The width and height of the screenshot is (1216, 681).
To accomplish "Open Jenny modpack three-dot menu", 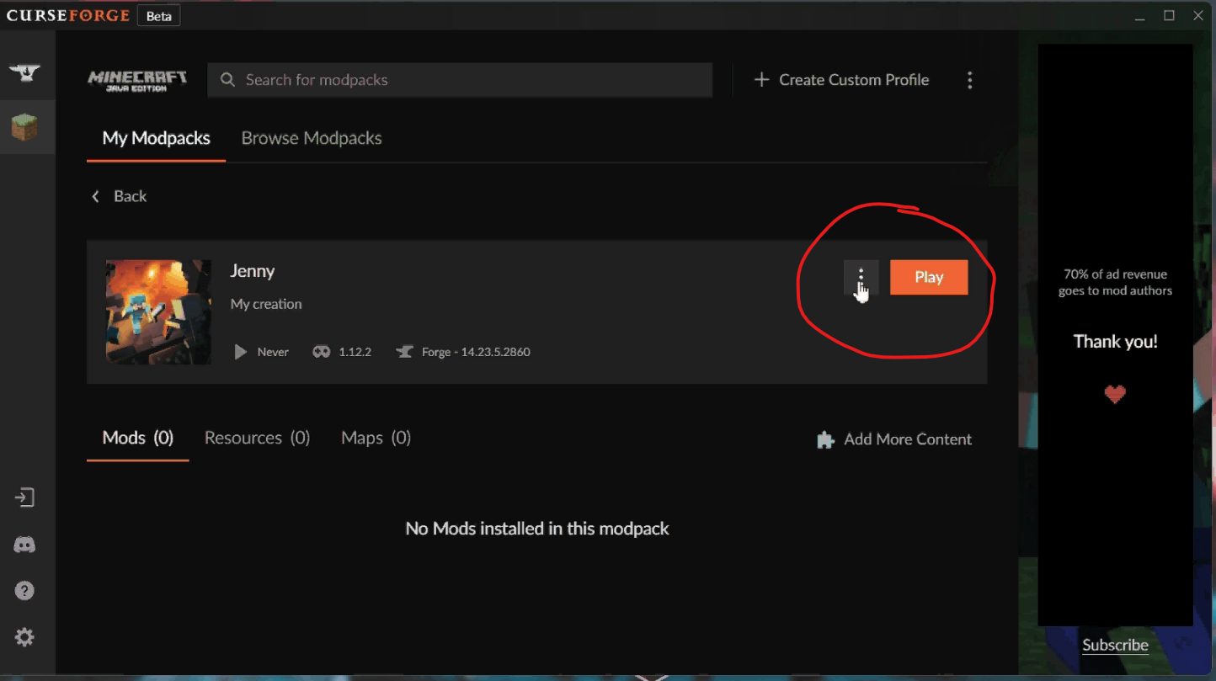I will 861,277.
